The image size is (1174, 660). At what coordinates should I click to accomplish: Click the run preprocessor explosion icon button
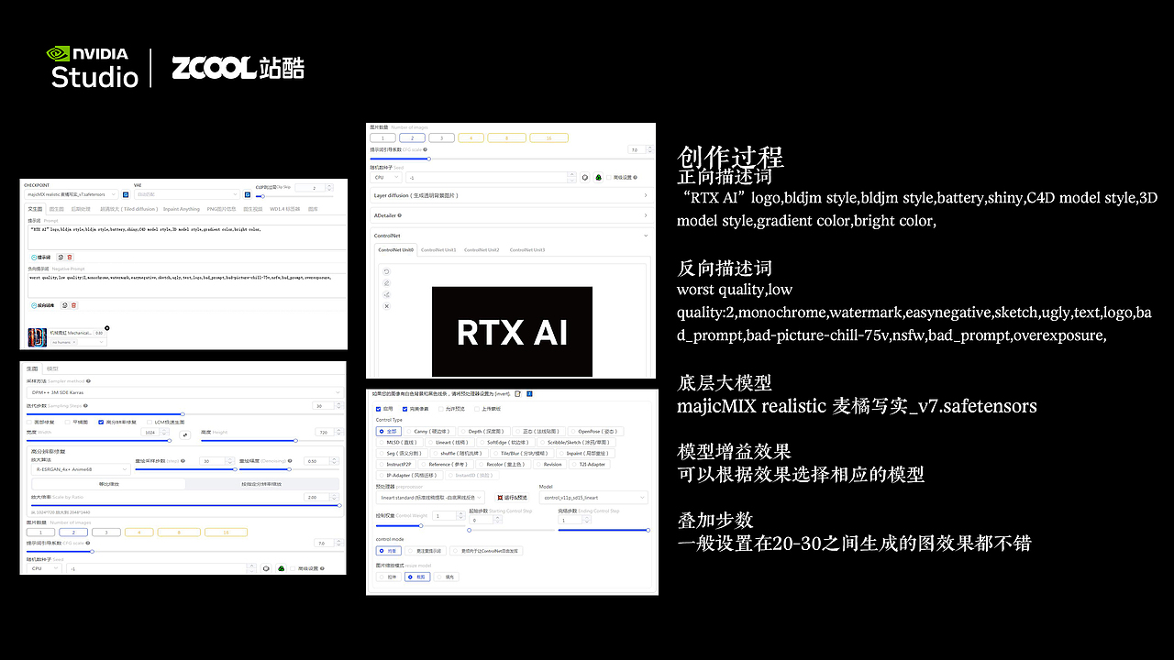[x=512, y=498]
